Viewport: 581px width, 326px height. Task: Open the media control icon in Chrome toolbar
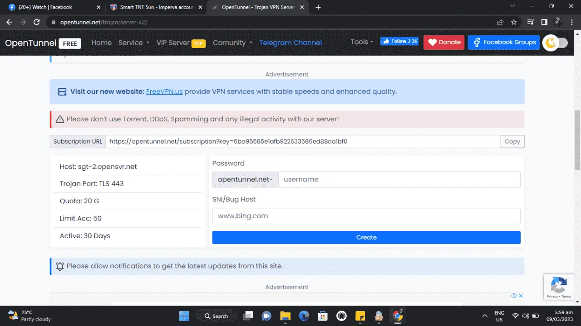point(531,22)
